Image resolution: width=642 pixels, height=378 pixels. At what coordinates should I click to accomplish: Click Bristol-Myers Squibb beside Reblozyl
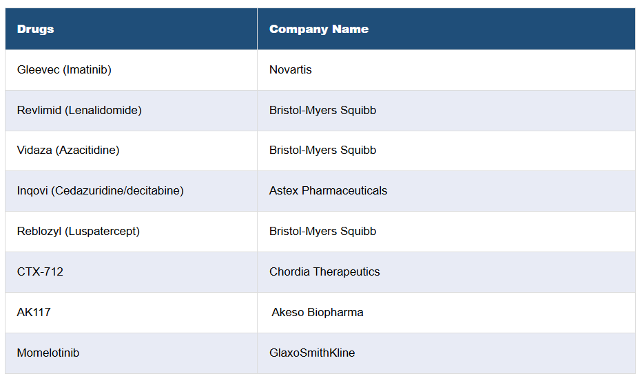coord(322,231)
